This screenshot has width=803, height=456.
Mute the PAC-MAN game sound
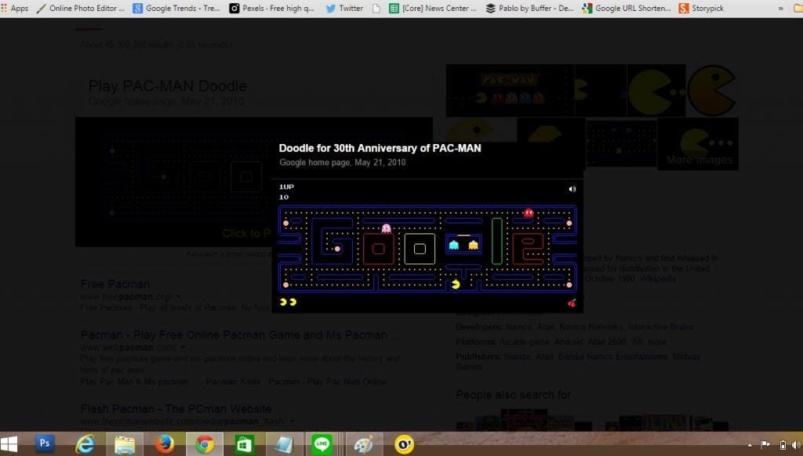pos(572,189)
